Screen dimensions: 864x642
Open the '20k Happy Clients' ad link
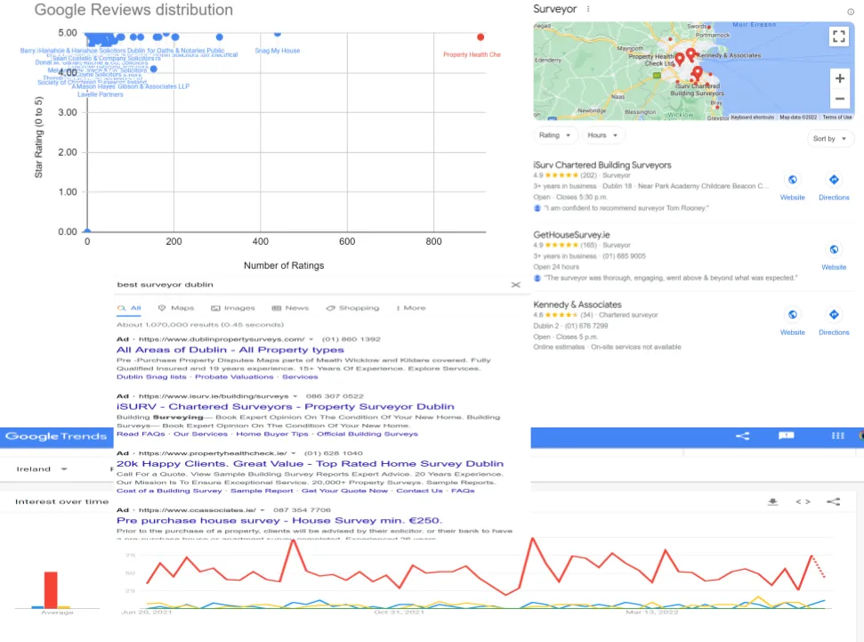(310, 463)
